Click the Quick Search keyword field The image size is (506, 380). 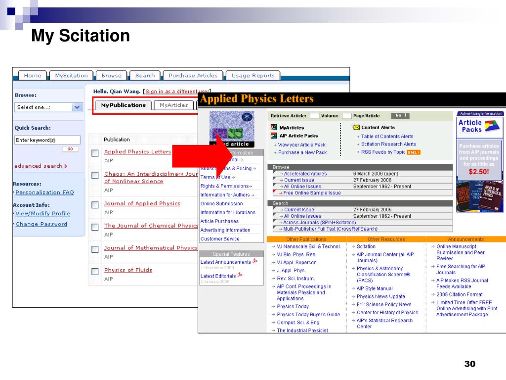pos(47,140)
